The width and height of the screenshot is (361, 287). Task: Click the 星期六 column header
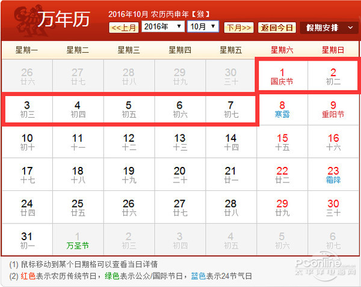tap(282, 50)
